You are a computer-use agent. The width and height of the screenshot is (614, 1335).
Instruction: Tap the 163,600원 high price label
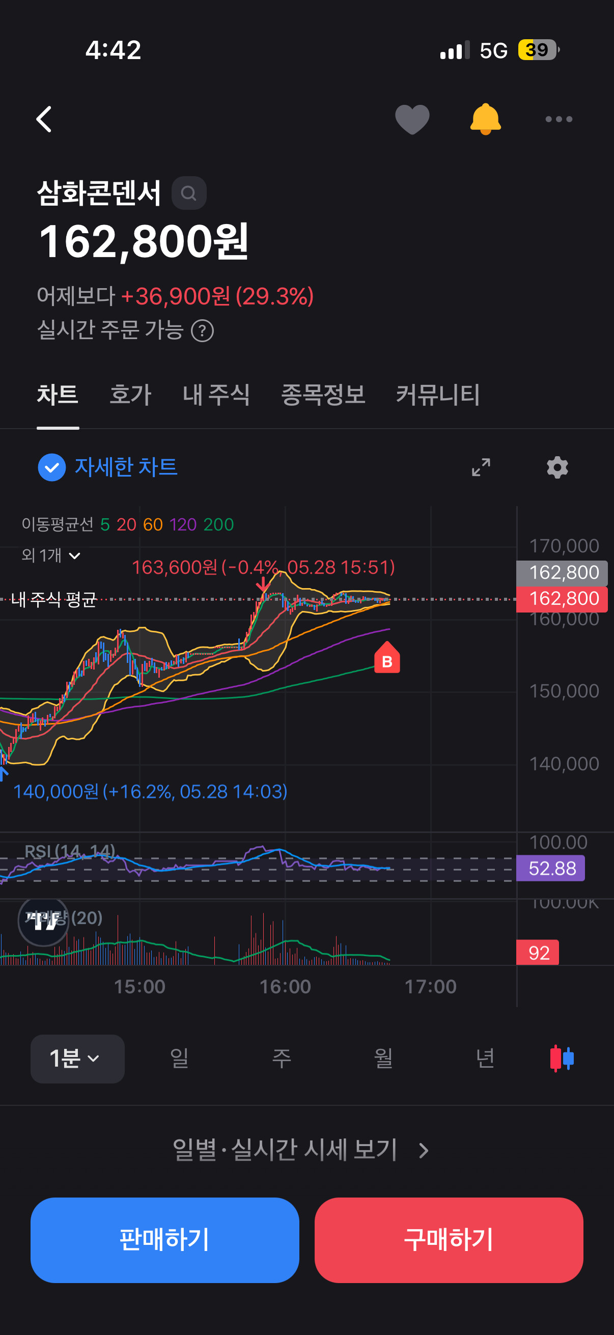coord(263,568)
